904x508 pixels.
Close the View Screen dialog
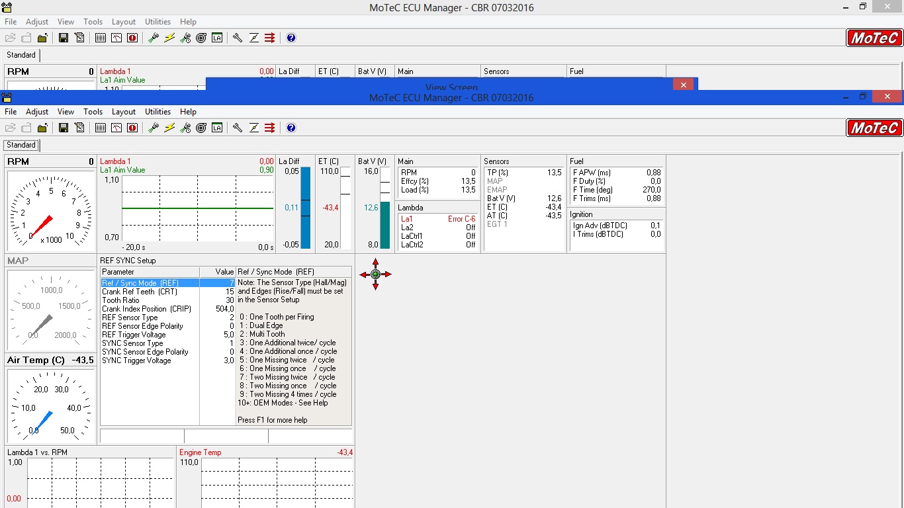coord(683,84)
